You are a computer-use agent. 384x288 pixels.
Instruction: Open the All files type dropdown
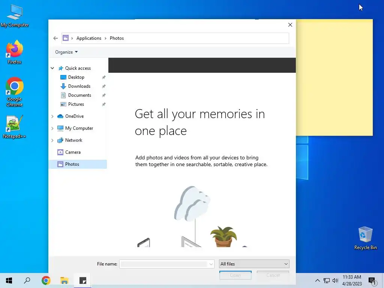point(254,264)
